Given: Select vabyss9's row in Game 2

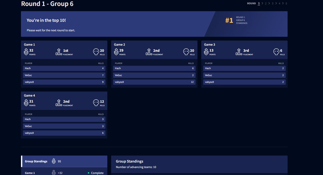Looking at the screenshot, I should point(154,82).
